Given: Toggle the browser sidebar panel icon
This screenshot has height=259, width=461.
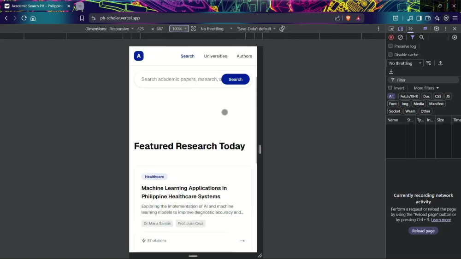Looking at the screenshot, I should click(x=419, y=18).
